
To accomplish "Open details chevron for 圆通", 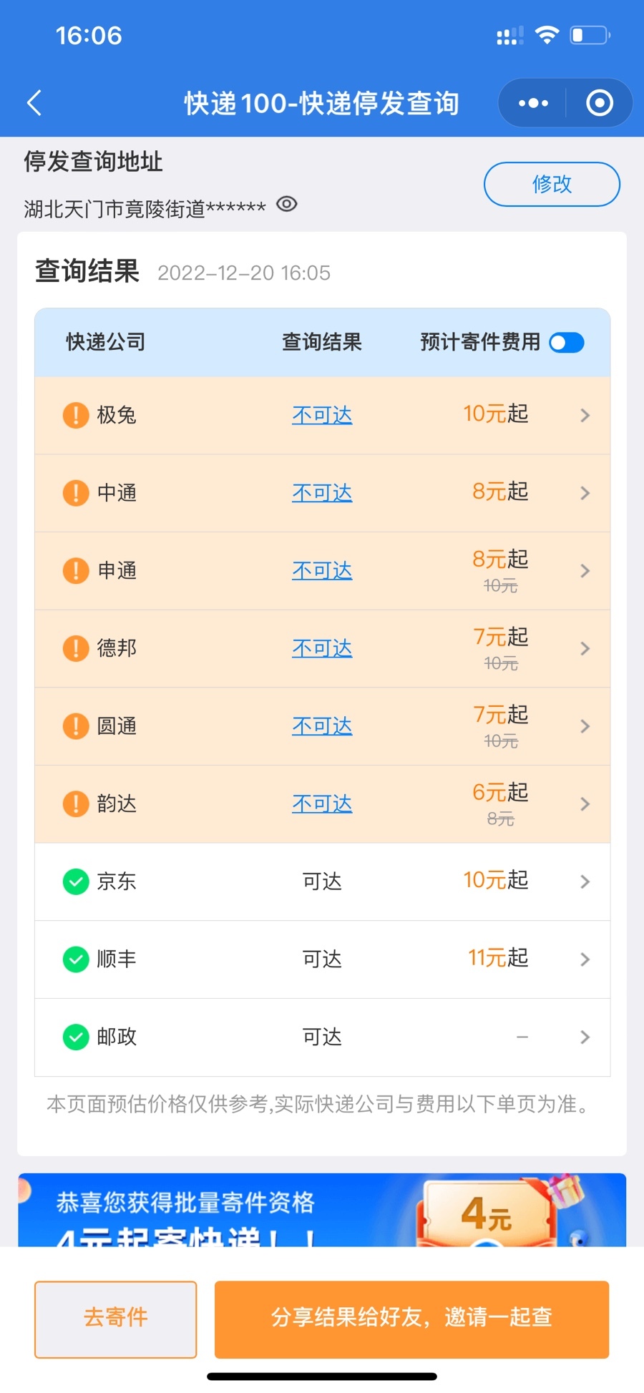I will point(585,726).
